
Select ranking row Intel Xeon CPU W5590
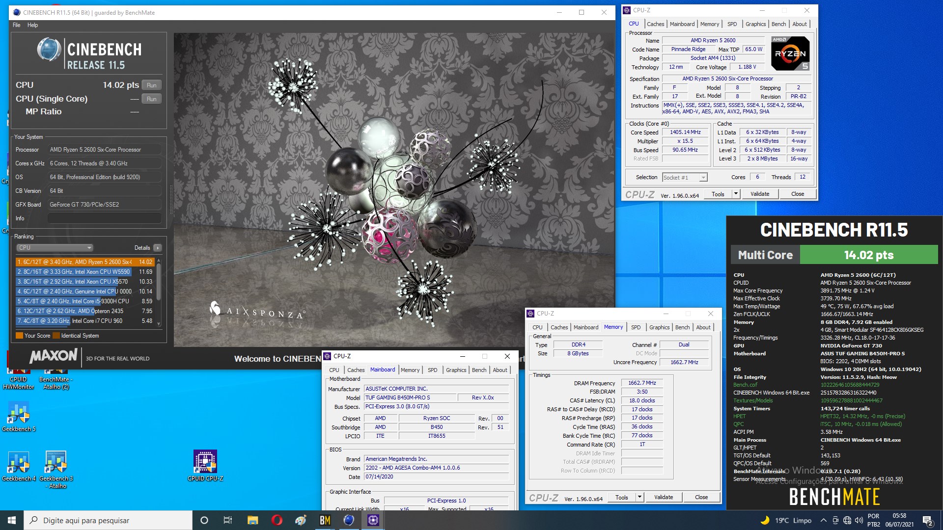pos(85,272)
